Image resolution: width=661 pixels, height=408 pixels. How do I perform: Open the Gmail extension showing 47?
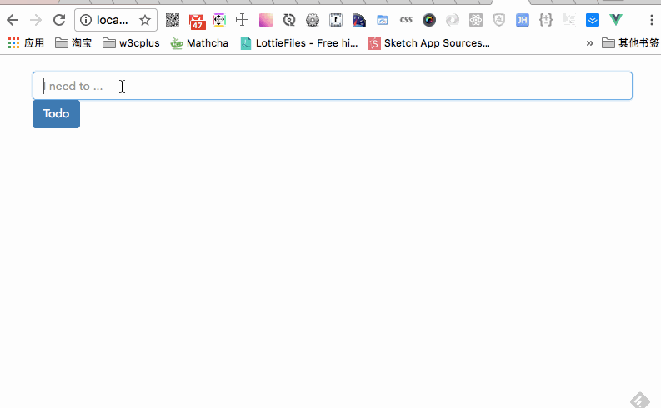197,21
